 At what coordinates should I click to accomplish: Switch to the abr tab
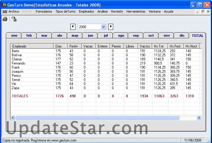[x=60, y=35]
